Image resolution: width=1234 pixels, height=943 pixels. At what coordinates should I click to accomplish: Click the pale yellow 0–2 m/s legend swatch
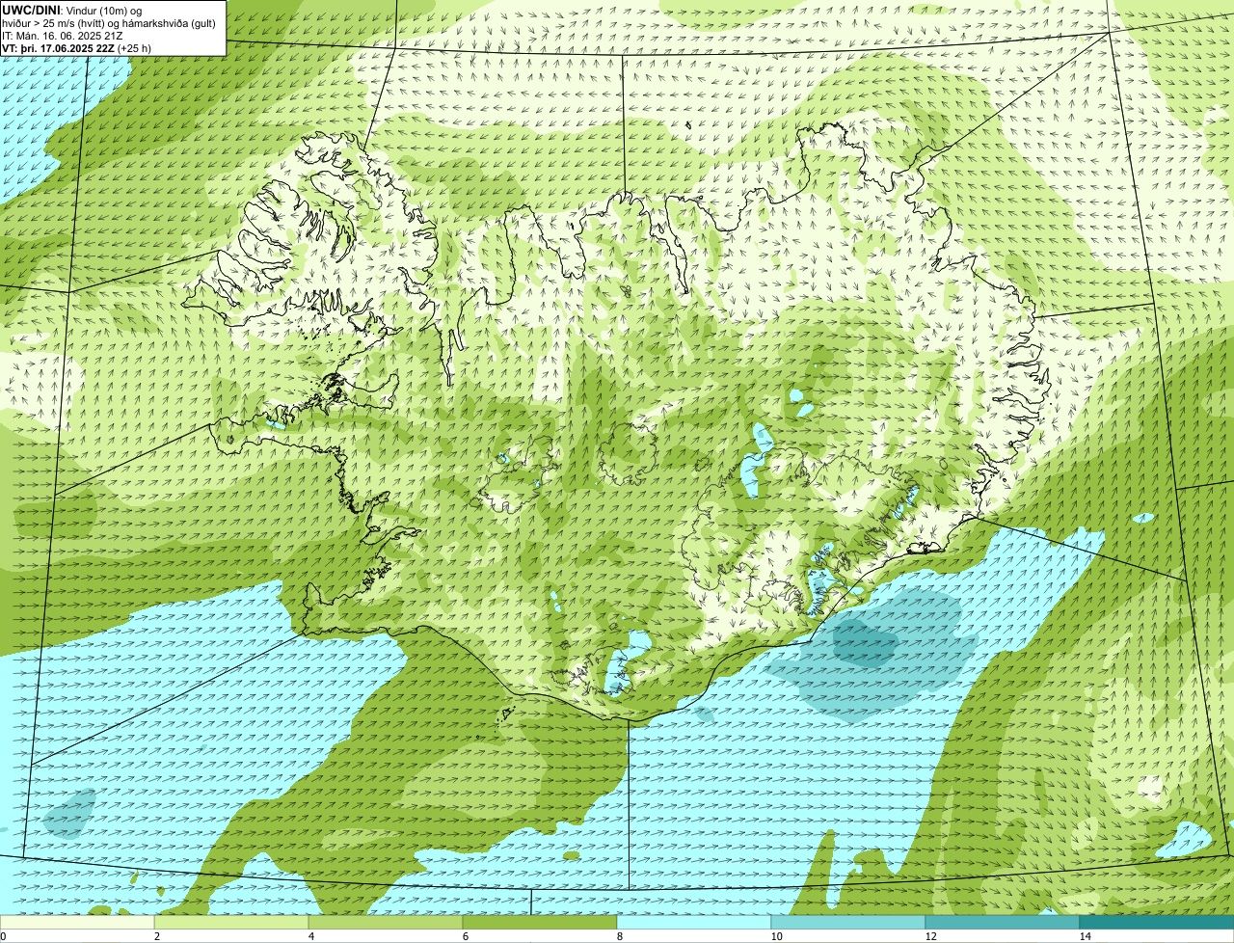point(77,923)
